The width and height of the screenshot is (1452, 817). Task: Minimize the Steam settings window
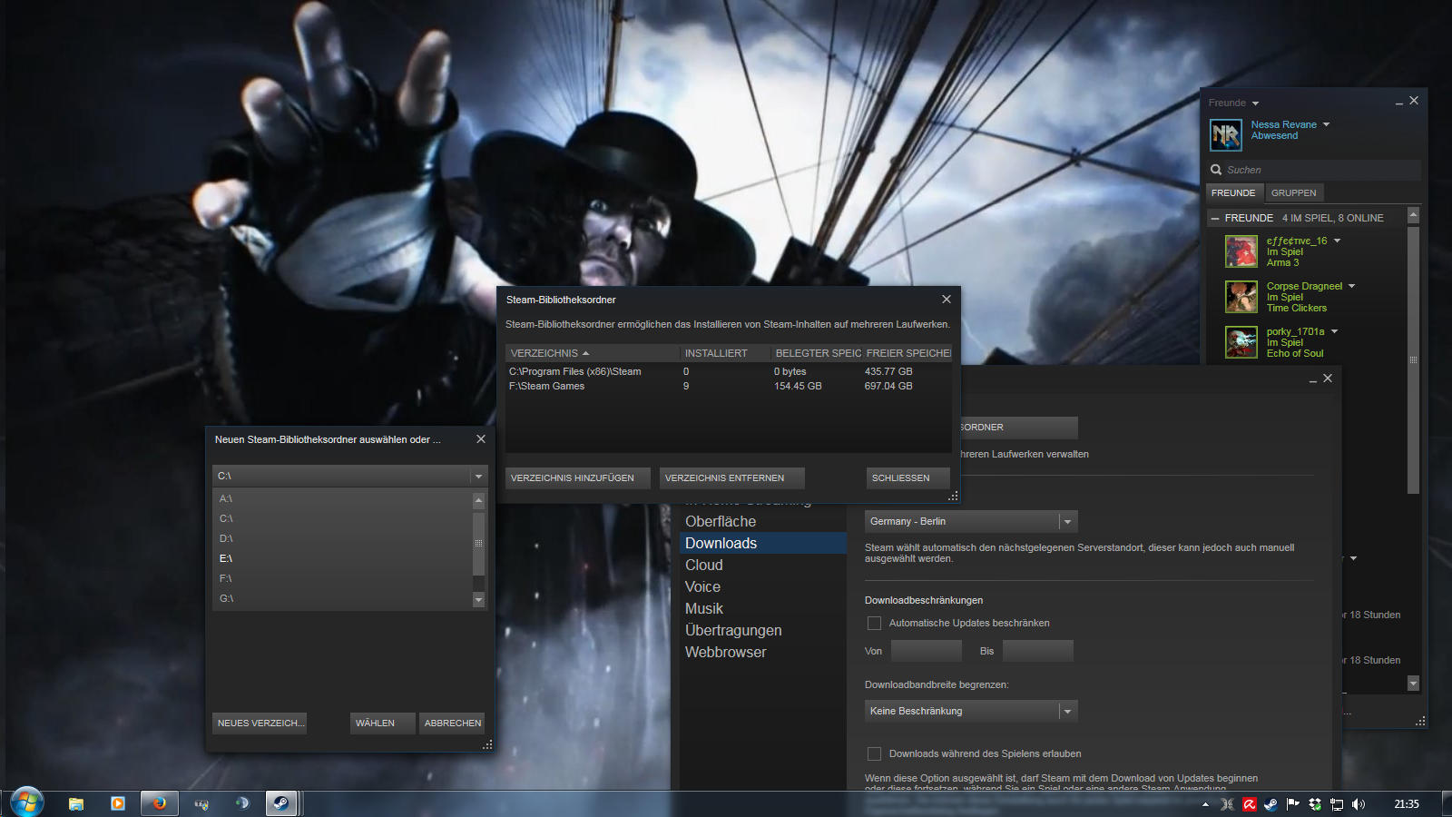pos(1313,380)
